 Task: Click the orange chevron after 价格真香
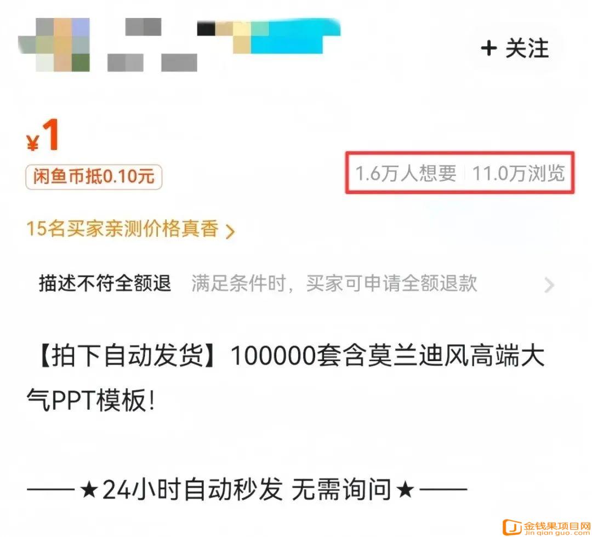tap(230, 231)
